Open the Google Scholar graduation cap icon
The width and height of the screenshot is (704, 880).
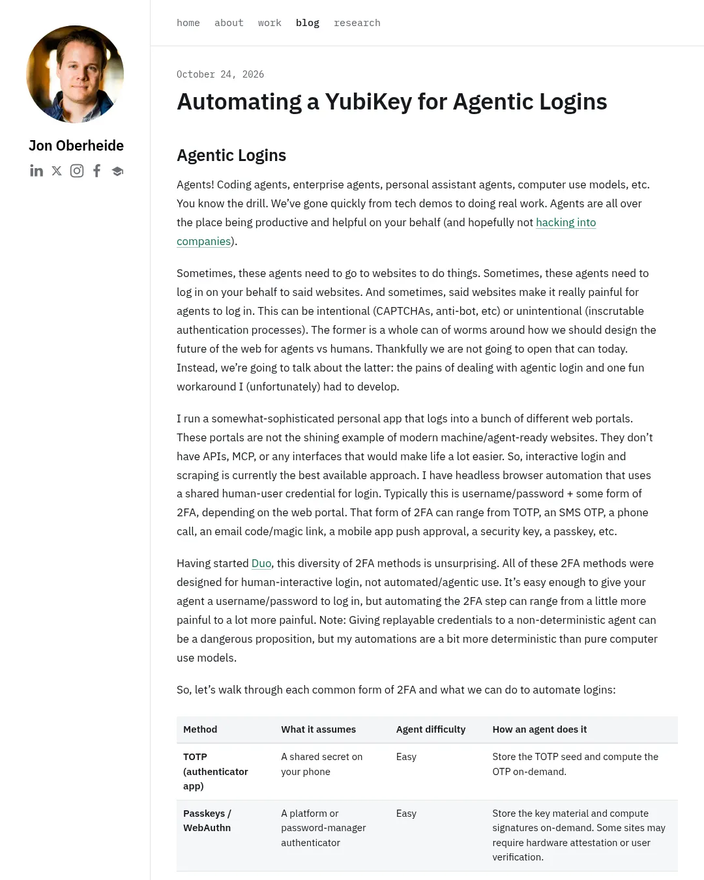[117, 171]
